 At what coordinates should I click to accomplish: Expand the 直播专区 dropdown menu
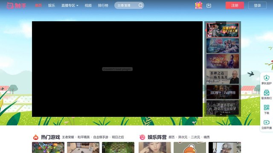70,6
